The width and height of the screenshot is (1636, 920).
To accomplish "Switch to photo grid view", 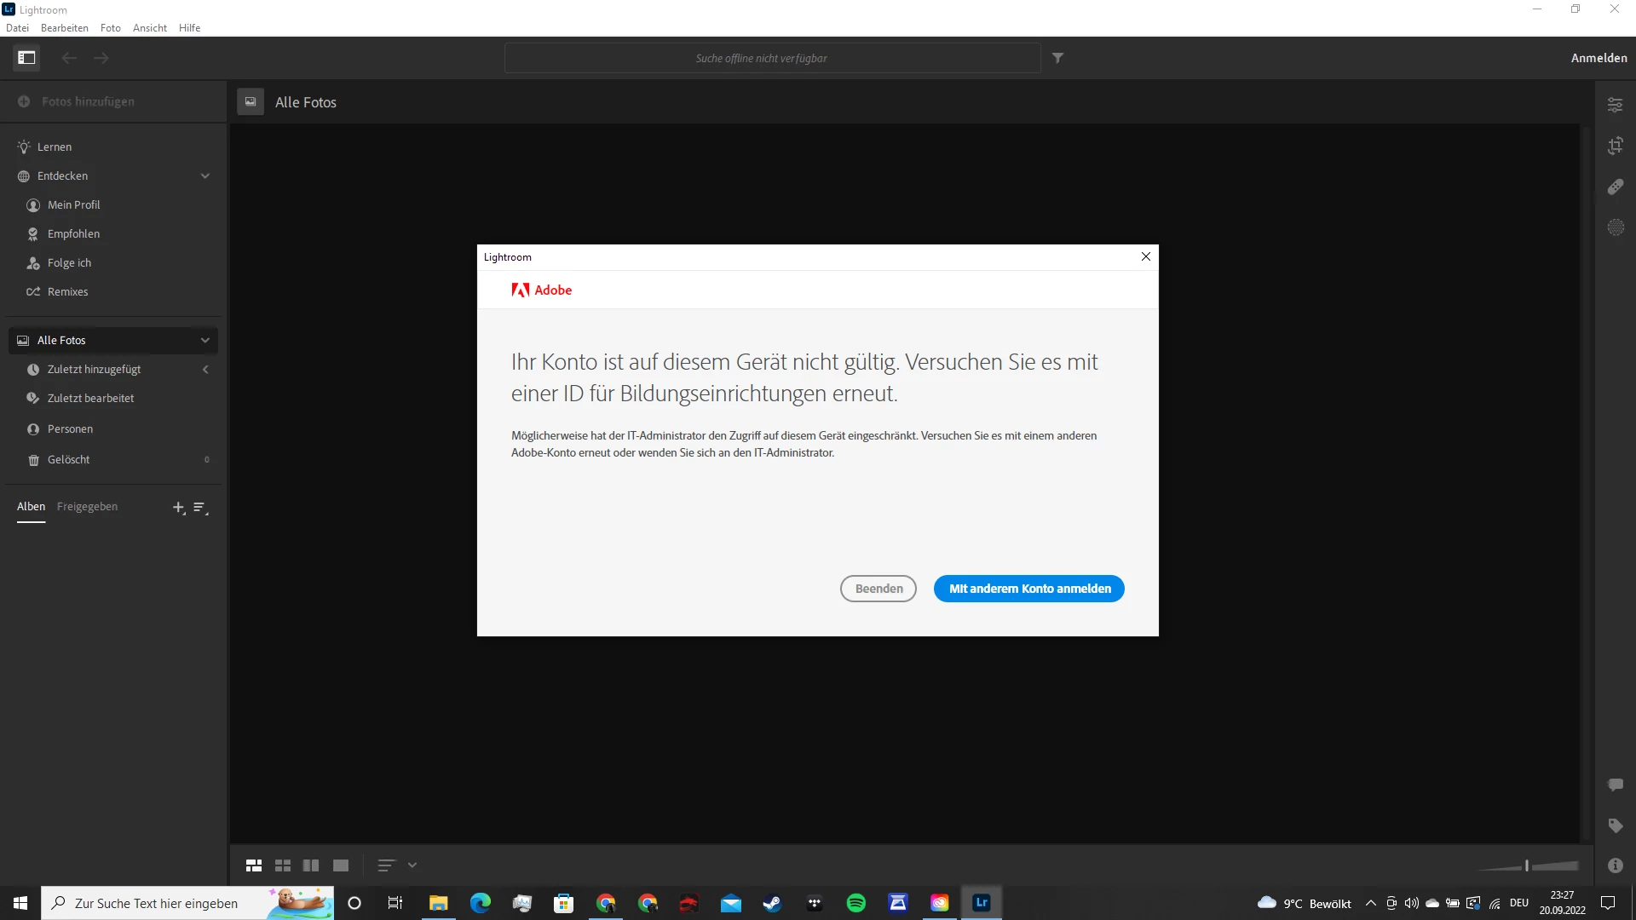I will [254, 865].
